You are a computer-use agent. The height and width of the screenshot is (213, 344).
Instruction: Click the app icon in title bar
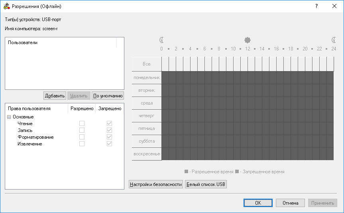tap(7, 6)
